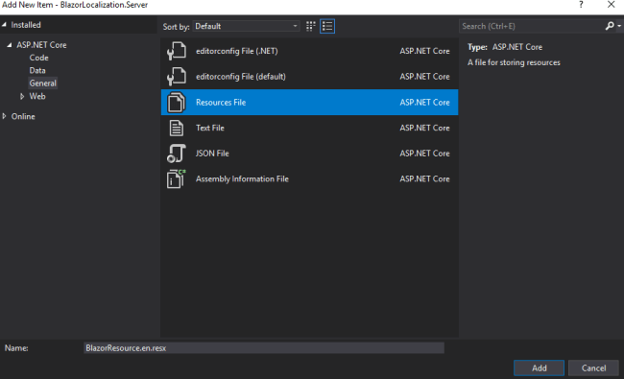Open the help question mark icon

click(x=581, y=5)
